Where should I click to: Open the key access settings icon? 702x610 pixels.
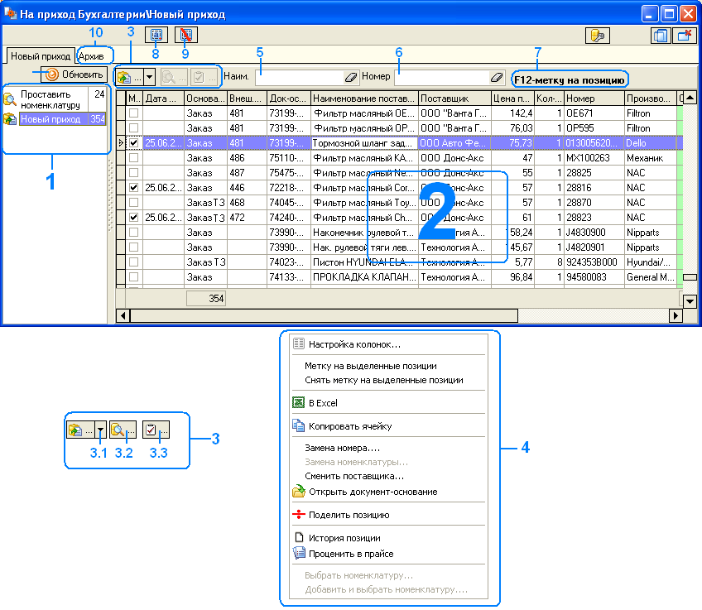click(x=597, y=36)
